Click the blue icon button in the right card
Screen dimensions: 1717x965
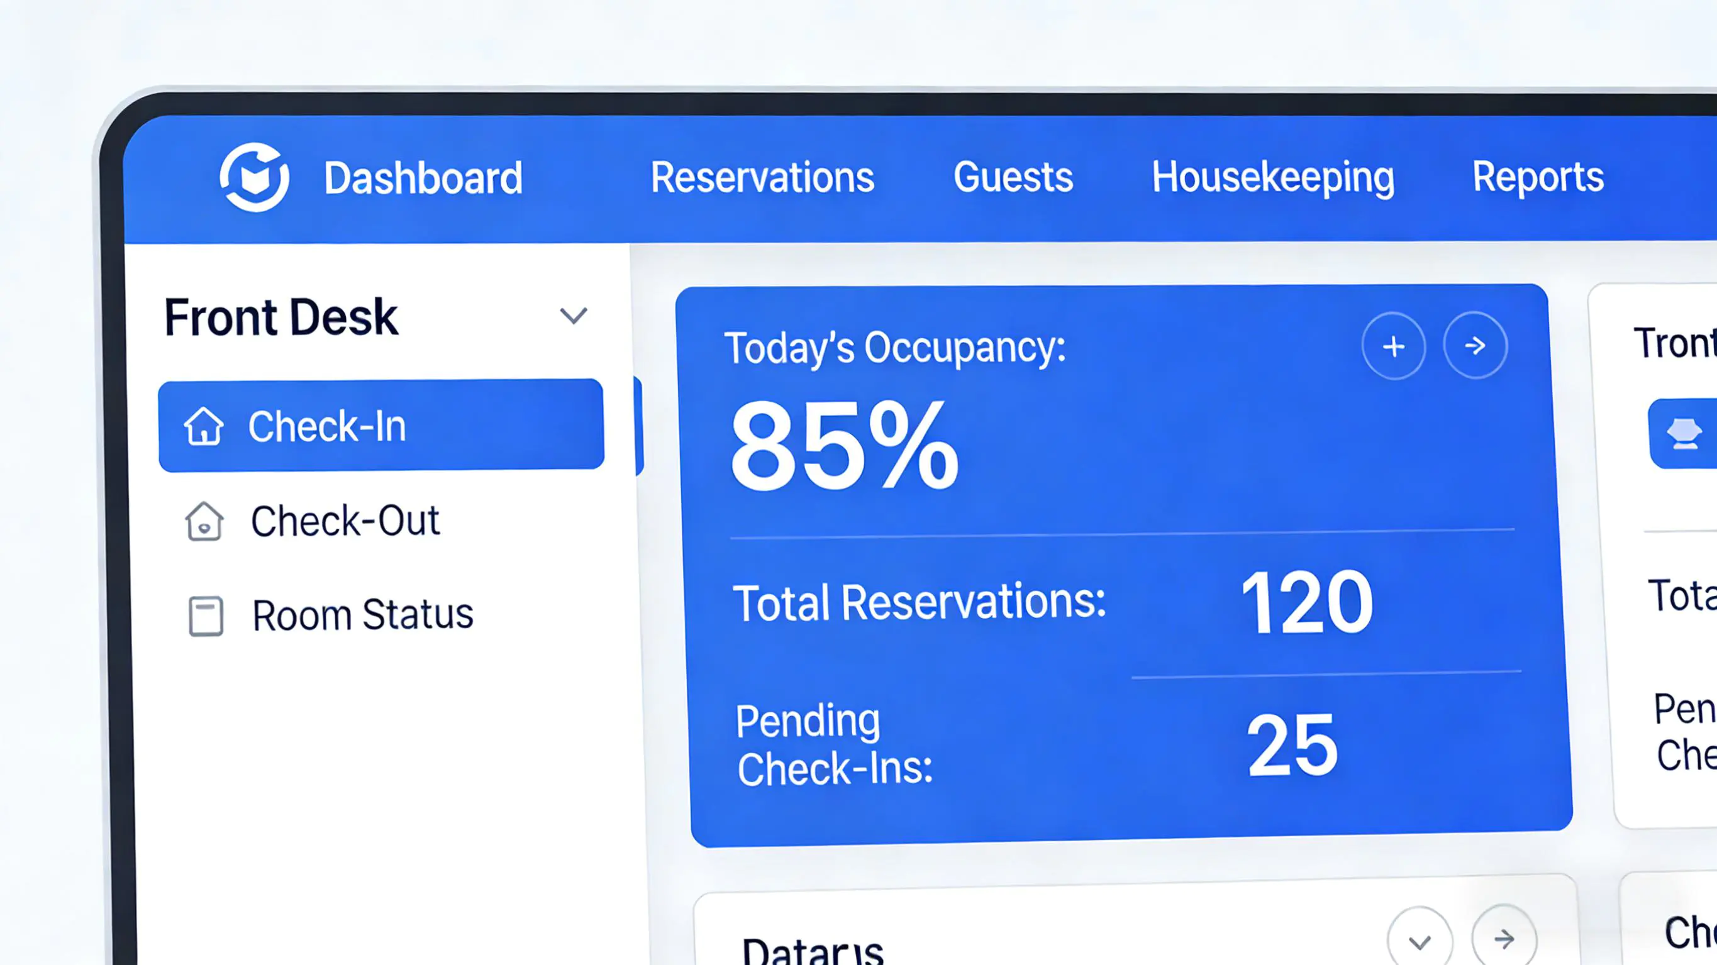coord(1683,434)
